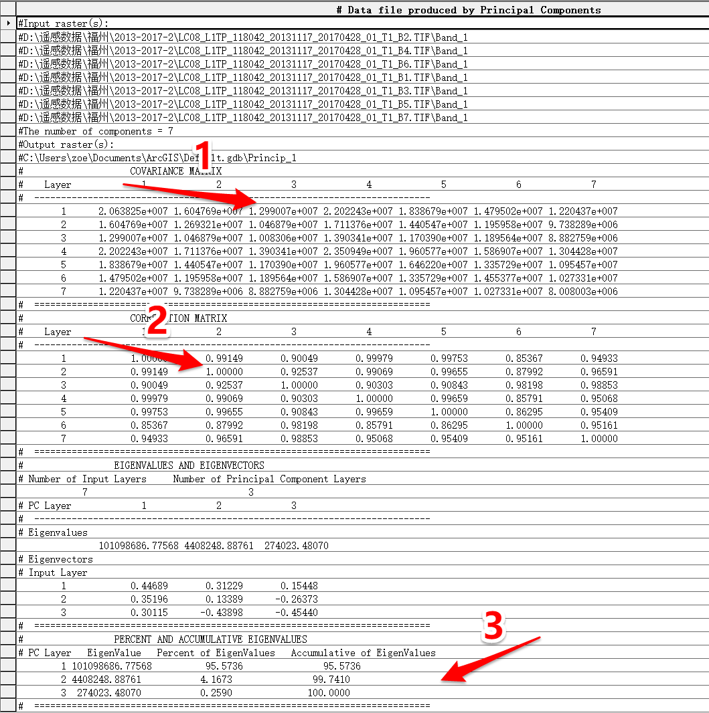Screen dimensions: 709x713
Task: Click the input raster path ending in T1_B4.TIF\Band_1
Action: pyautogui.click(x=243, y=50)
